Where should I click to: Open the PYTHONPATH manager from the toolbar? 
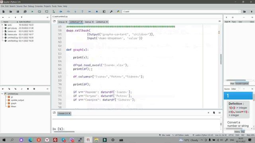click(x=118, y=12)
